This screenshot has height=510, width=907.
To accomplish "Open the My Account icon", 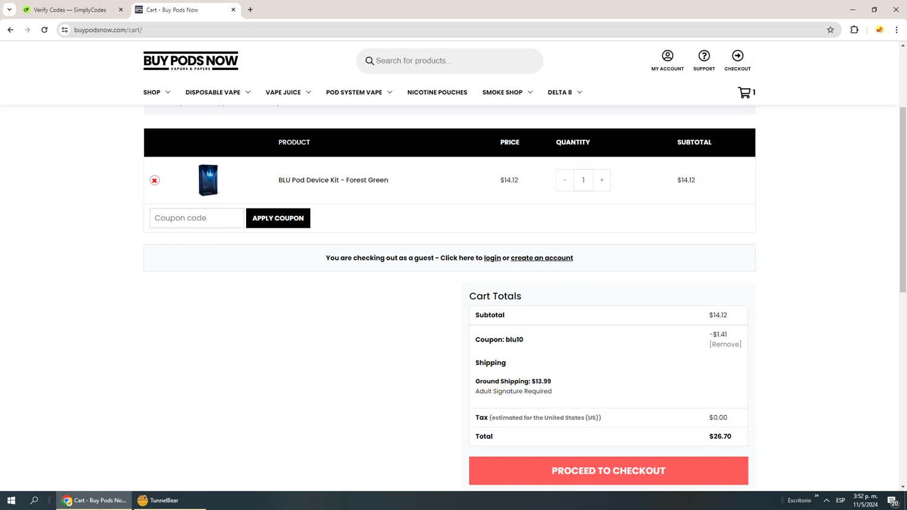I will (x=668, y=56).
